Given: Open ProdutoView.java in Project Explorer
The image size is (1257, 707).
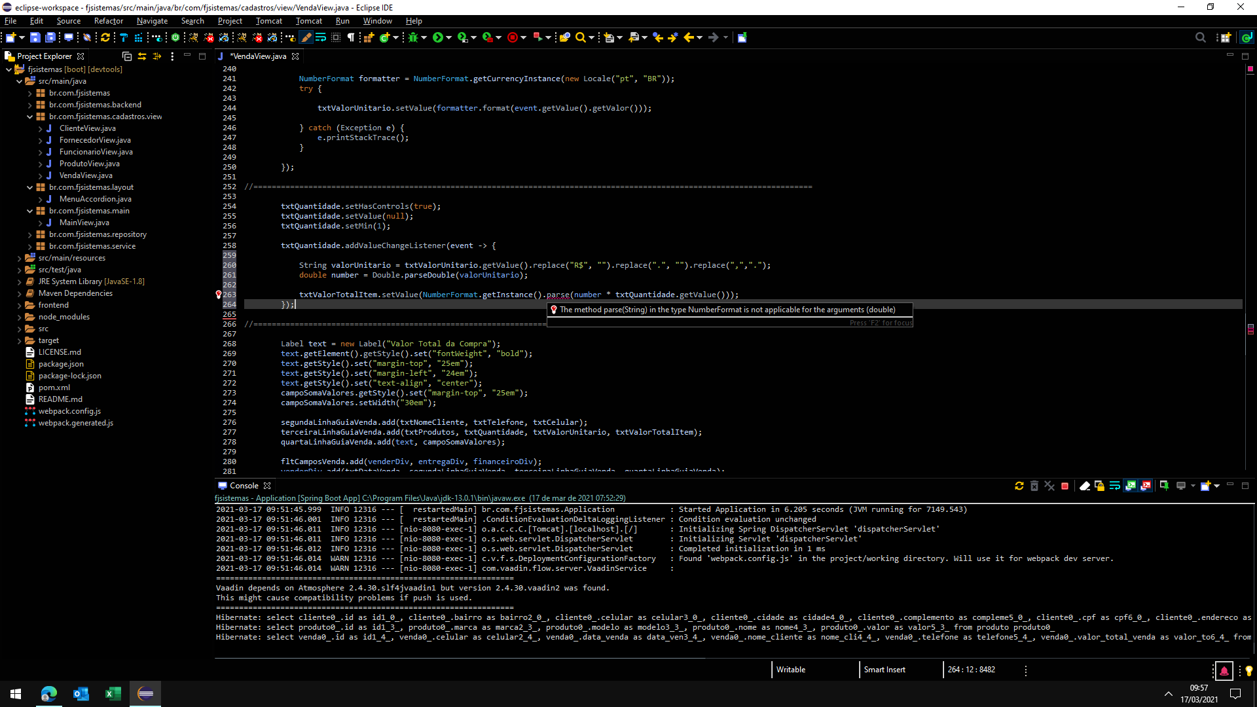Looking at the screenshot, I should pos(89,164).
